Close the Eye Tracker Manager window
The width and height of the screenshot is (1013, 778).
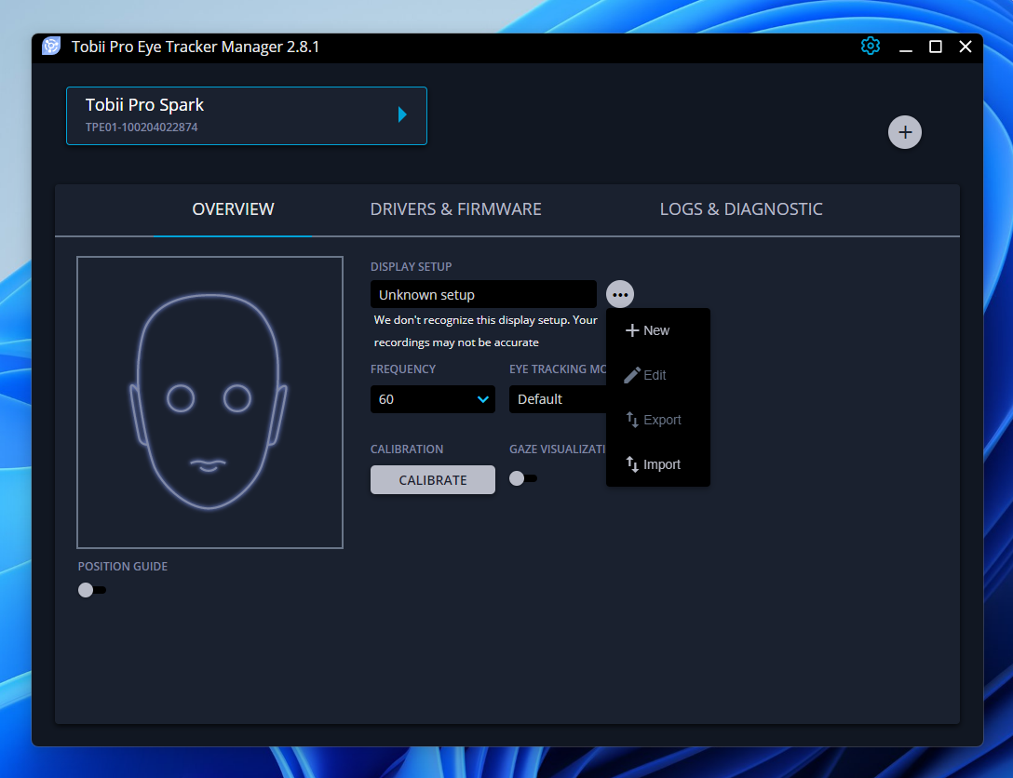(x=966, y=47)
